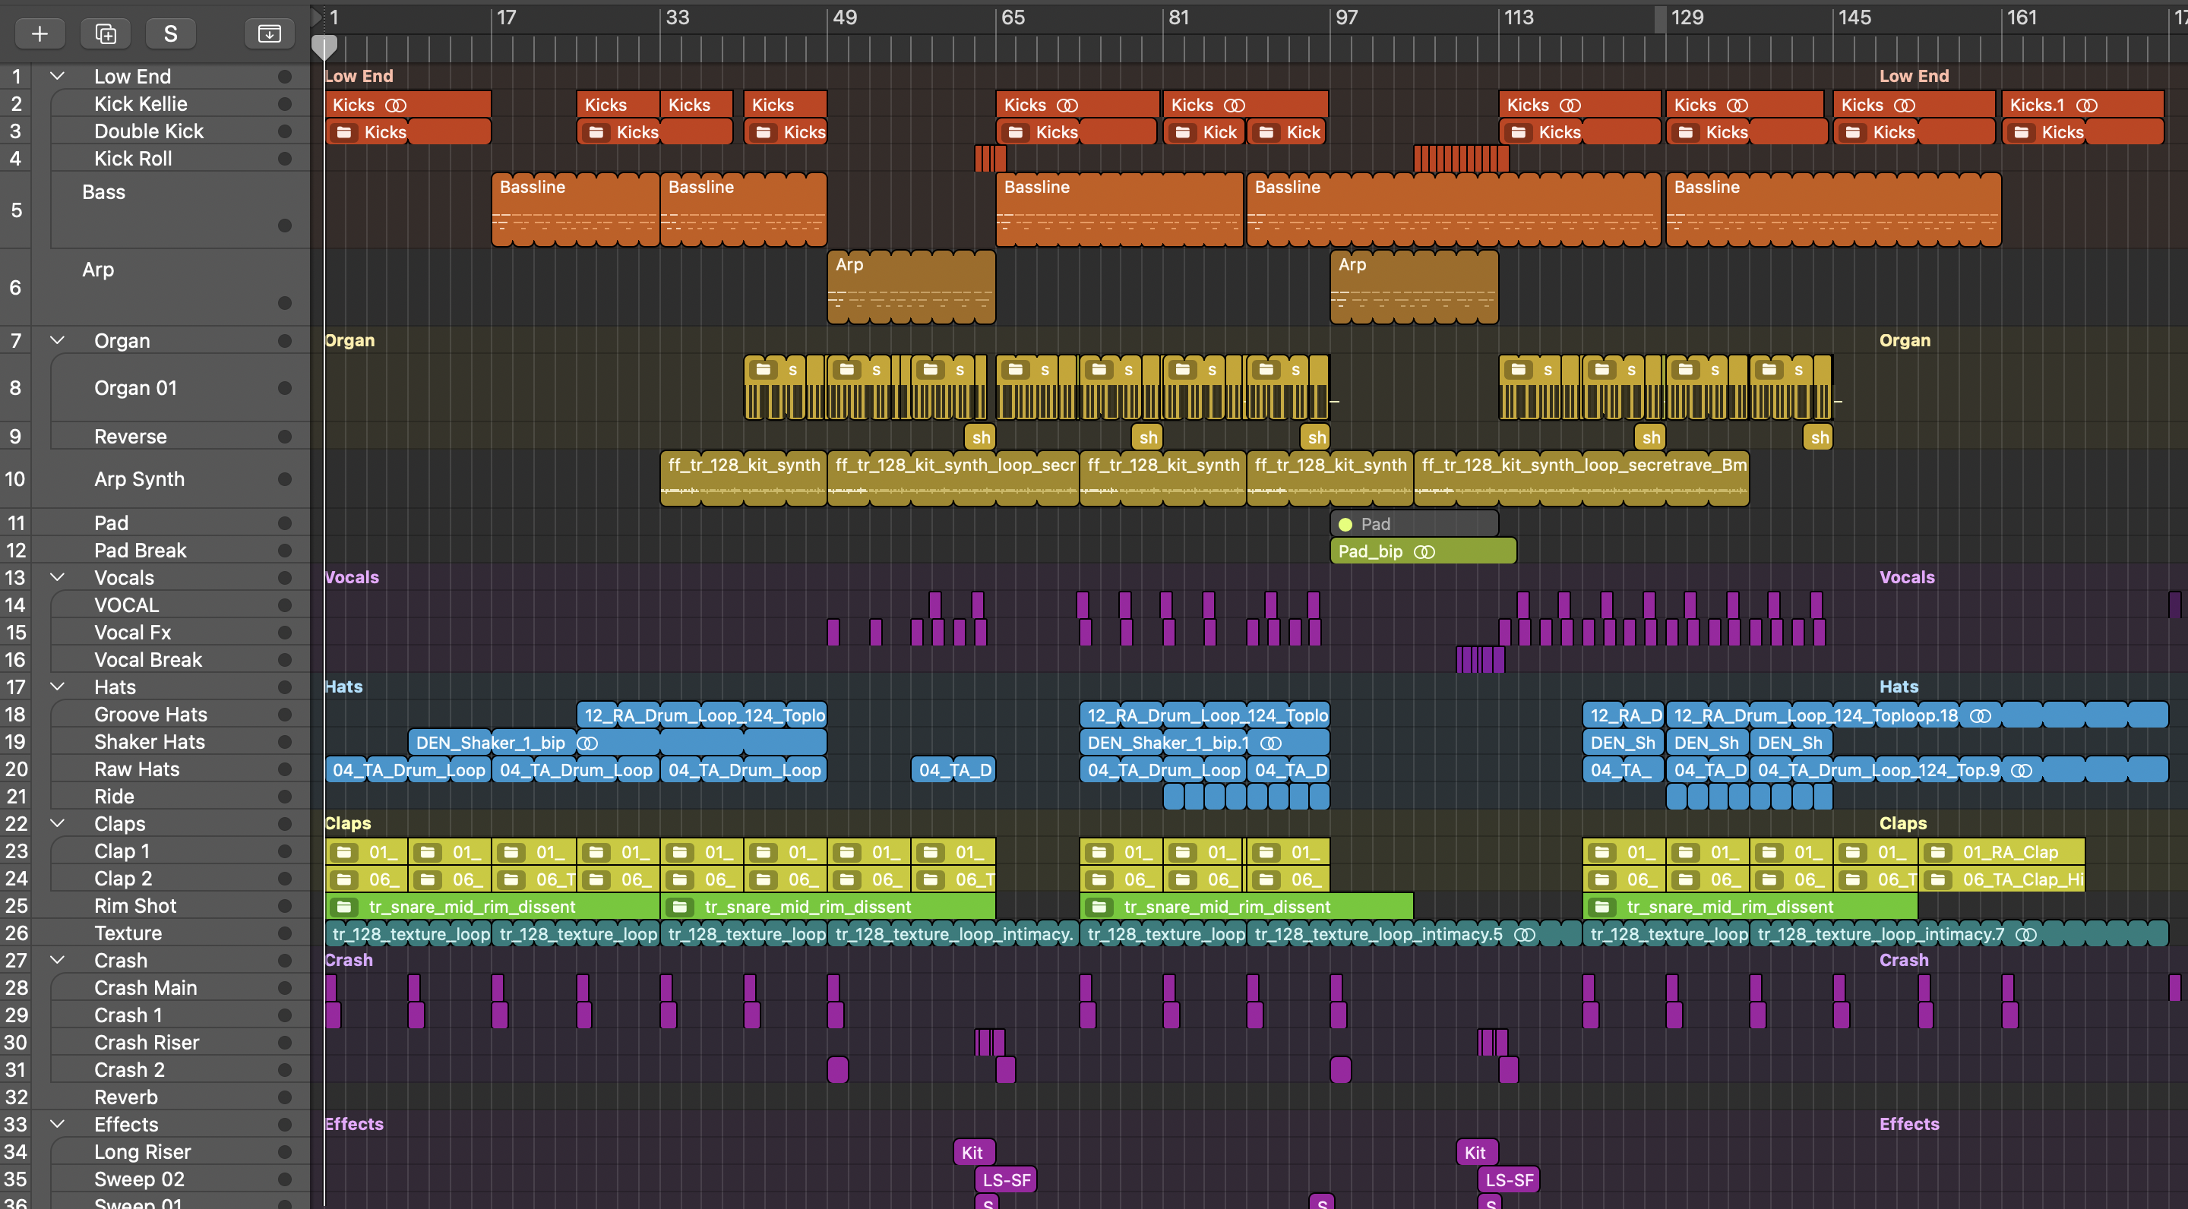The image size is (2188, 1209).
Task: Select the Kit region on Long Riser track
Action: coord(972,1152)
